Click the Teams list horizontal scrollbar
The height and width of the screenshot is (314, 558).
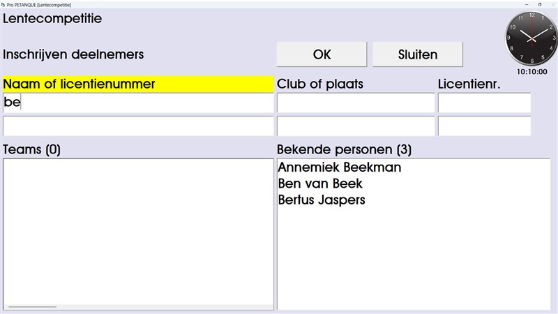tap(33, 306)
